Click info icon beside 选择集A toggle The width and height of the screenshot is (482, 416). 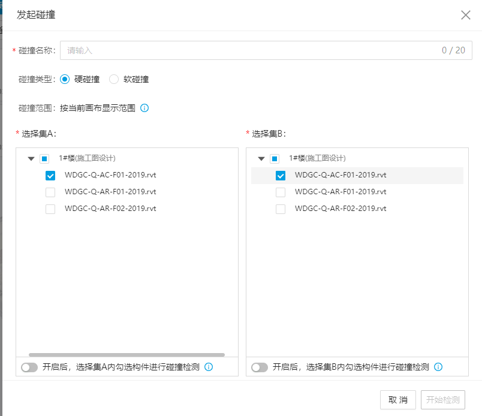[209, 367]
